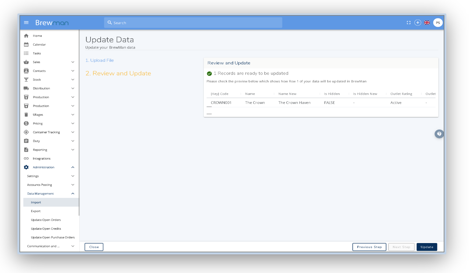This screenshot has height=273, width=469.
Task: Open Integrations link icon item
Action: pyautogui.click(x=41, y=158)
